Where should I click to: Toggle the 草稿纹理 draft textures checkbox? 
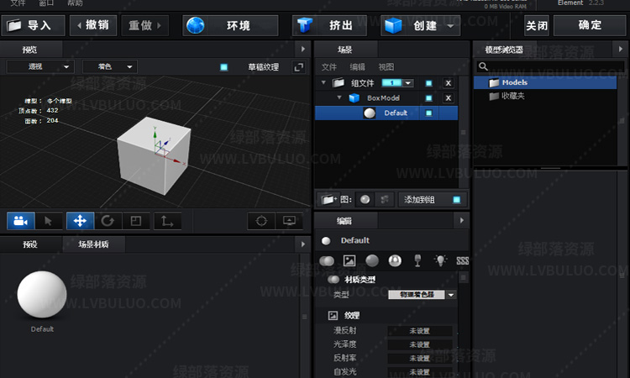tap(223, 66)
